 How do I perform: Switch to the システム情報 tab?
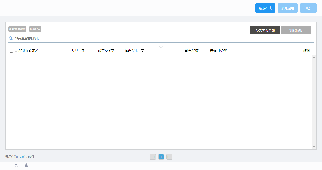(265, 30)
